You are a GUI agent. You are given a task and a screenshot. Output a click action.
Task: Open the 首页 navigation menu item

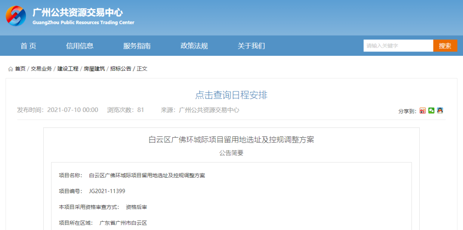[x=28, y=46]
